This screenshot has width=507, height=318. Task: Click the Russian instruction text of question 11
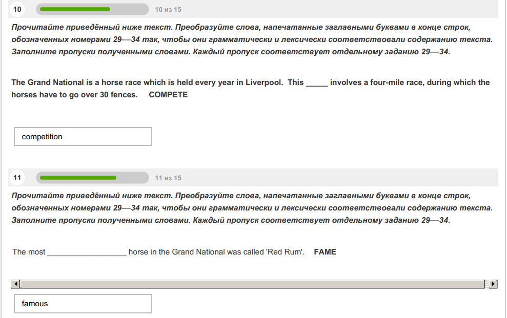[x=252, y=208]
